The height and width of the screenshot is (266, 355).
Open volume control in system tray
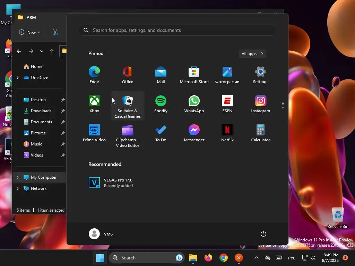(313, 258)
